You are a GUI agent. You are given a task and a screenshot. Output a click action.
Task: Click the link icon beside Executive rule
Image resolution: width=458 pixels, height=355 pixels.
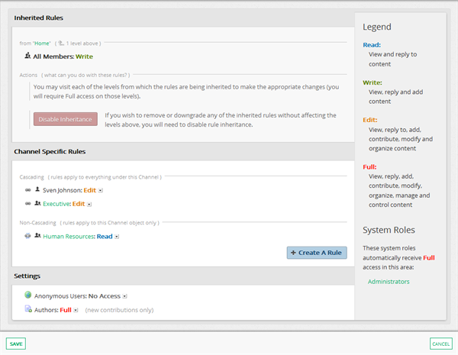[x=27, y=203]
